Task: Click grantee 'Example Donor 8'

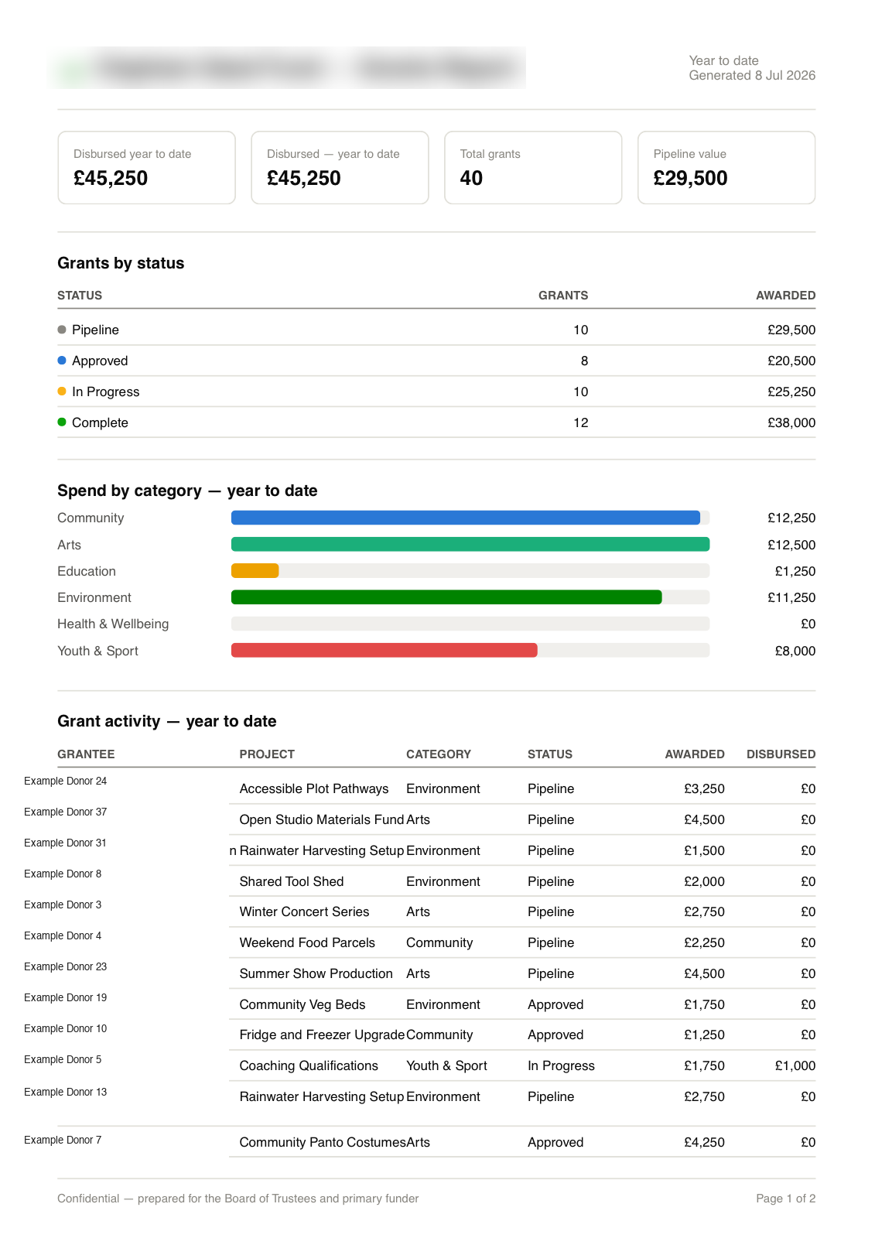Action: [63, 874]
